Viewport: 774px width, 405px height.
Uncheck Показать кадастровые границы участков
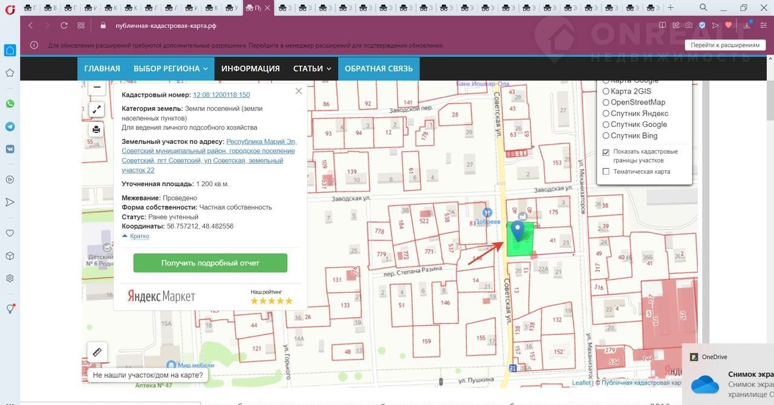[x=606, y=153]
